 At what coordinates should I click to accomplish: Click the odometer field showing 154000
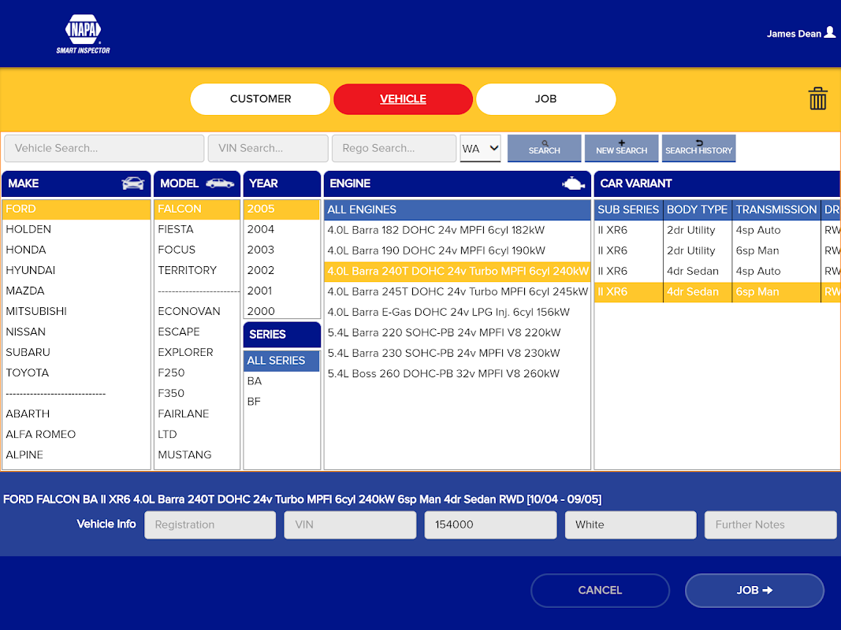point(490,524)
